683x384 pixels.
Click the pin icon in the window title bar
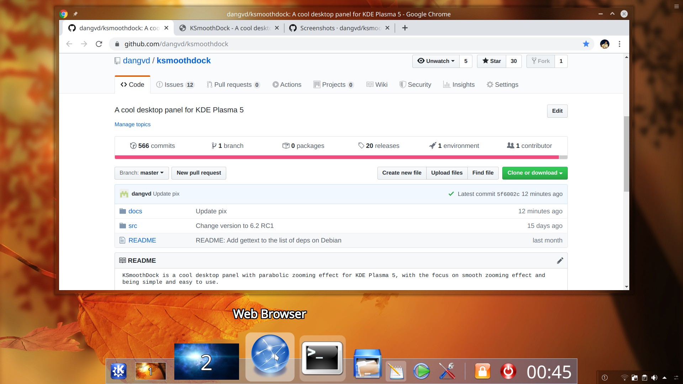point(75,14)
